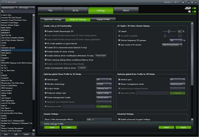Viewport: 199px width, 137px height.
Task: Uncheck Enable Nvidia Stereoscopic 3D
Action: (46, 31)
